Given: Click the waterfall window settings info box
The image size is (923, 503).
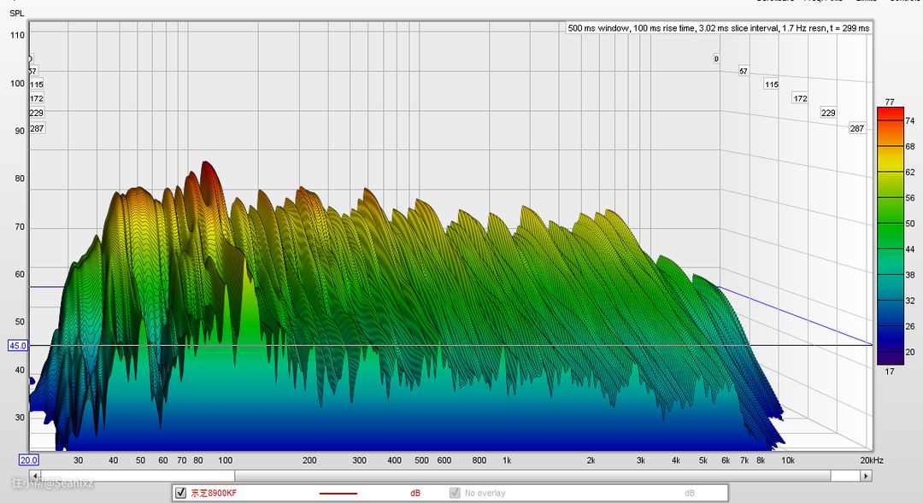Looking at the screenshot, I should point(719,28).
